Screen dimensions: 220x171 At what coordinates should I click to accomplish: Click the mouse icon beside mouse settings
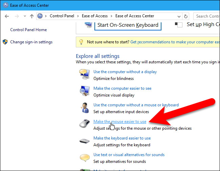click(84, 124)
